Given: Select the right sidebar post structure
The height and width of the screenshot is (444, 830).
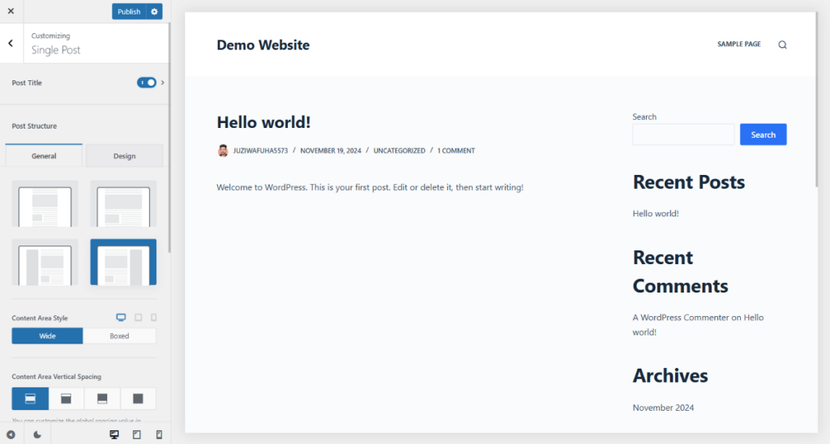Looking at the screenshot, I should (x=123, y=262).
